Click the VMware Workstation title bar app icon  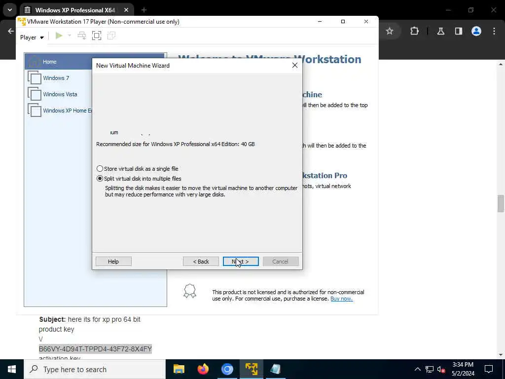point(22,22)
